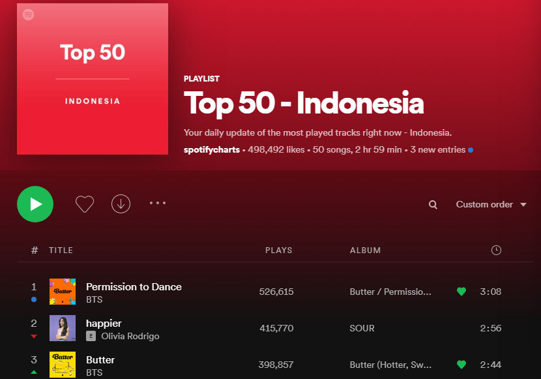This screenshot has height=379, width=541.
Task: Click the 398,857 plays count
Action: (x=276, y=365)
